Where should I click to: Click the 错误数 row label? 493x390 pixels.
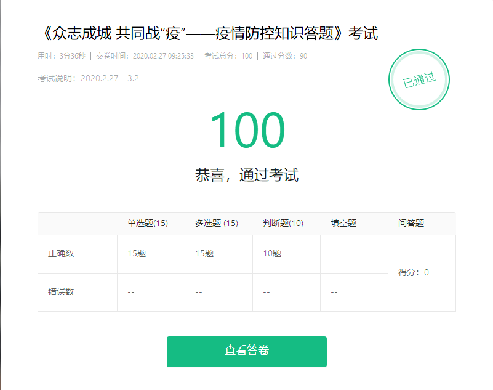pos(61,291)
